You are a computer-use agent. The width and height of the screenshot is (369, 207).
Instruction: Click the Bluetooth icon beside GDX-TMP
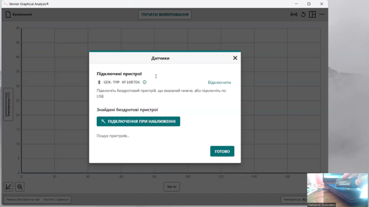[99, 82]
